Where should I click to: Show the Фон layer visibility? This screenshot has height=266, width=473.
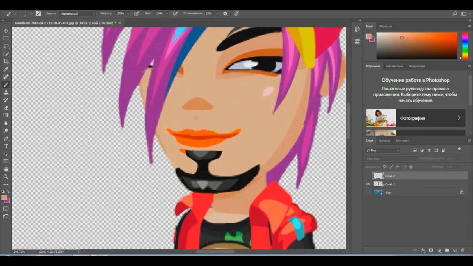[368, 192]
